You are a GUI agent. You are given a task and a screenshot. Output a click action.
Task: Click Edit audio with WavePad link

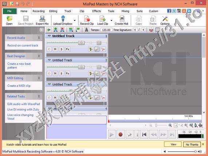click(24, 104)
